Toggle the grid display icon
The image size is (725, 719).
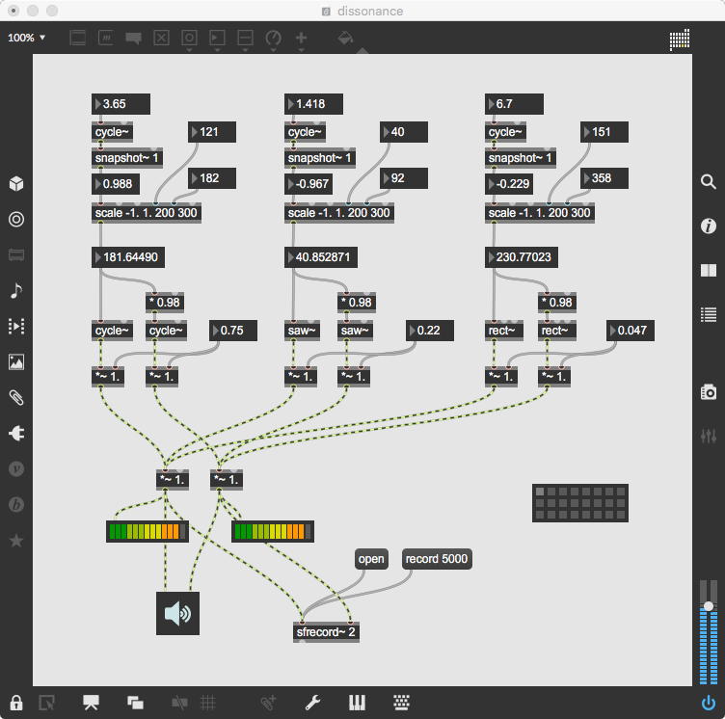click(x=208, y=703)
